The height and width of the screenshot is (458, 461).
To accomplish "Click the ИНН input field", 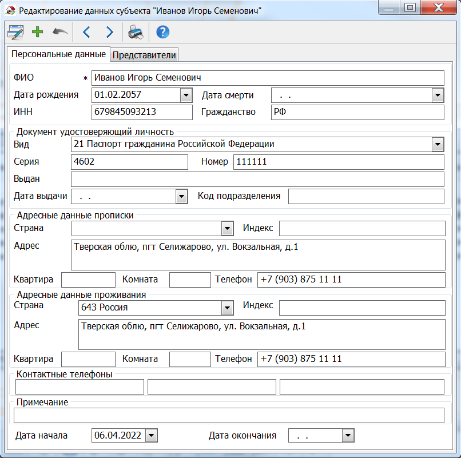I will pyautogui.click(x=141, y=112).
